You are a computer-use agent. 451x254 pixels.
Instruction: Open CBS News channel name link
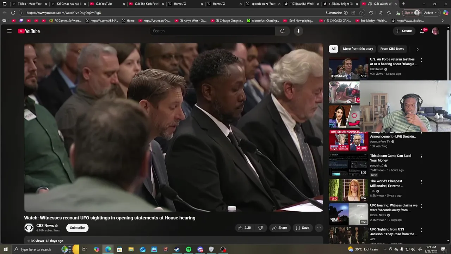click(45, 226)
